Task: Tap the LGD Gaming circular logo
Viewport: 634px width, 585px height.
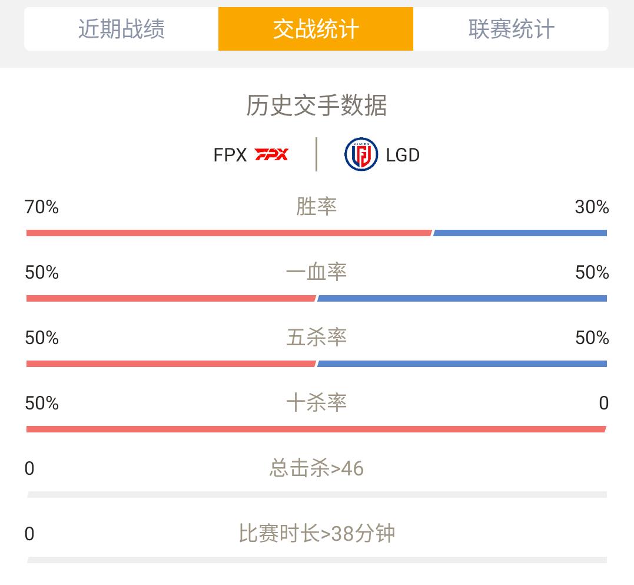Action: [361, 154]
